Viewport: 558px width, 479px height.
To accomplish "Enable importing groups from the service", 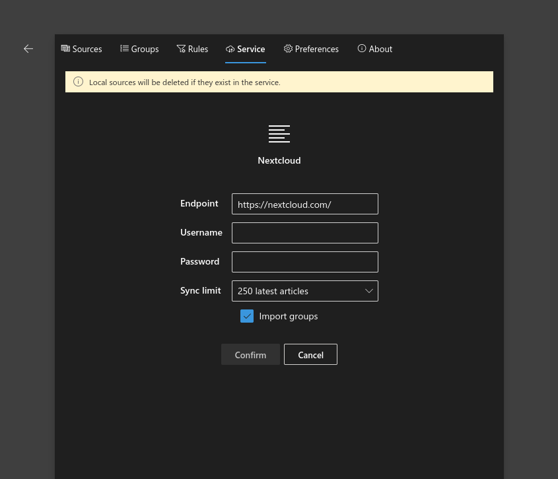I will tap(247, 316).
